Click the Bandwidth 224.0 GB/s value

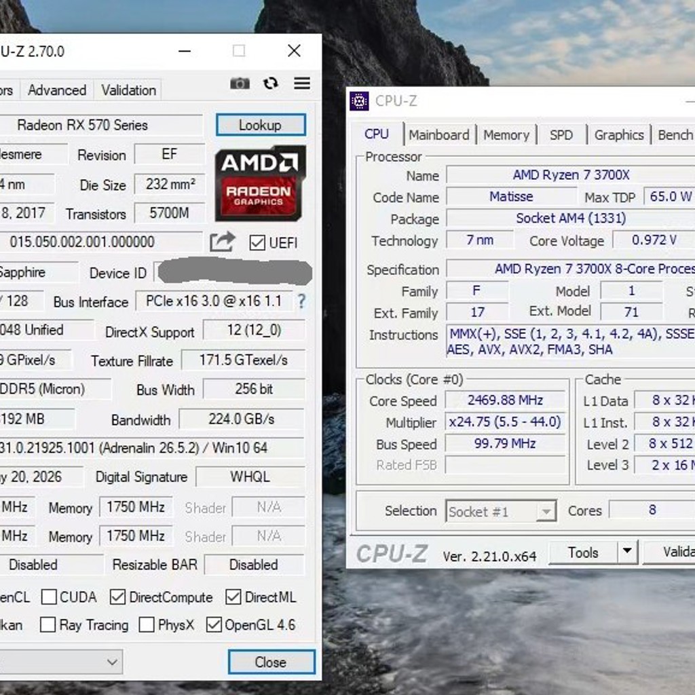coord(242,419)
